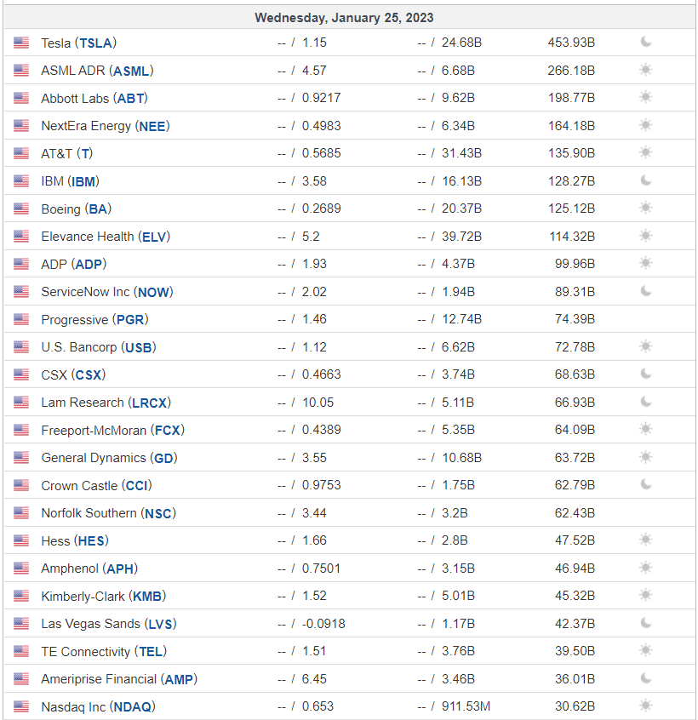The height and width of the screenshot is (720, 698).
Task: Click the US flag icon beside Tesla
Action: (21, 43)
